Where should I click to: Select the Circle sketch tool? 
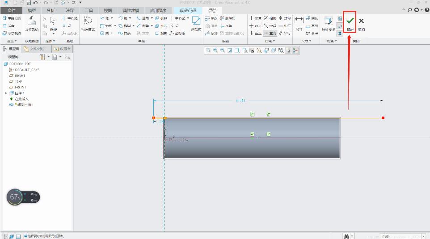(x=104, y=33)
